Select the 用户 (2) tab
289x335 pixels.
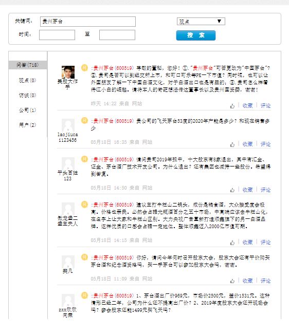point(28,125)
